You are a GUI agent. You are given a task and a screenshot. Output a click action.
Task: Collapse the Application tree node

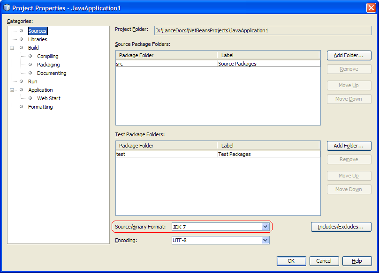pos(12,90)
